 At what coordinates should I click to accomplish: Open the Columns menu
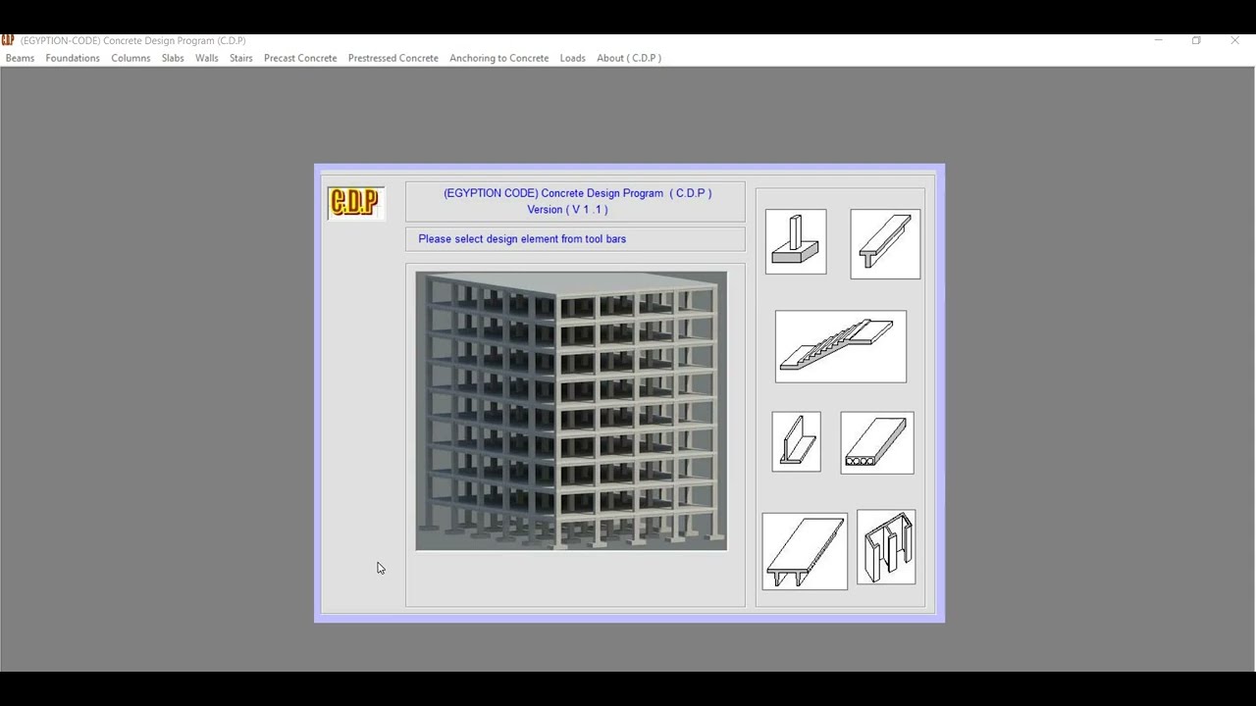pos(131,58)
